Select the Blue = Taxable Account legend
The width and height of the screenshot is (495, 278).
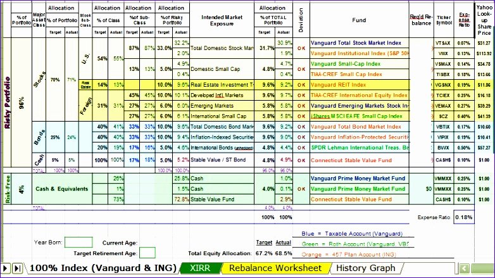(x=352, y=234)
